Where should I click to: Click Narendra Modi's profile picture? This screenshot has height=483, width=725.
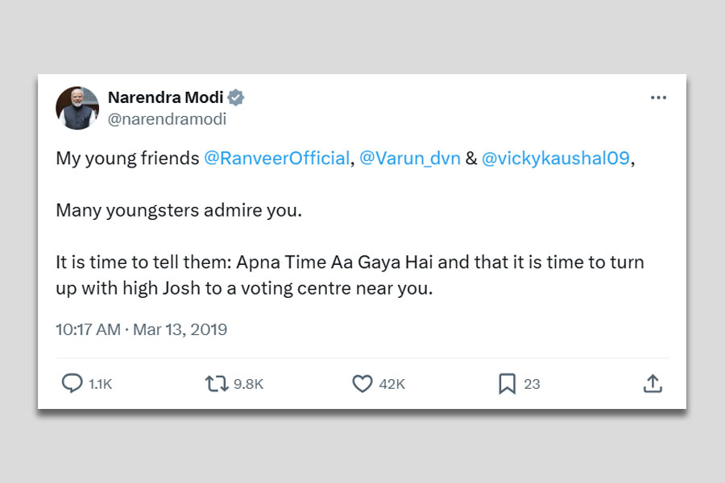pyautogui.click(x=77, y=108)
